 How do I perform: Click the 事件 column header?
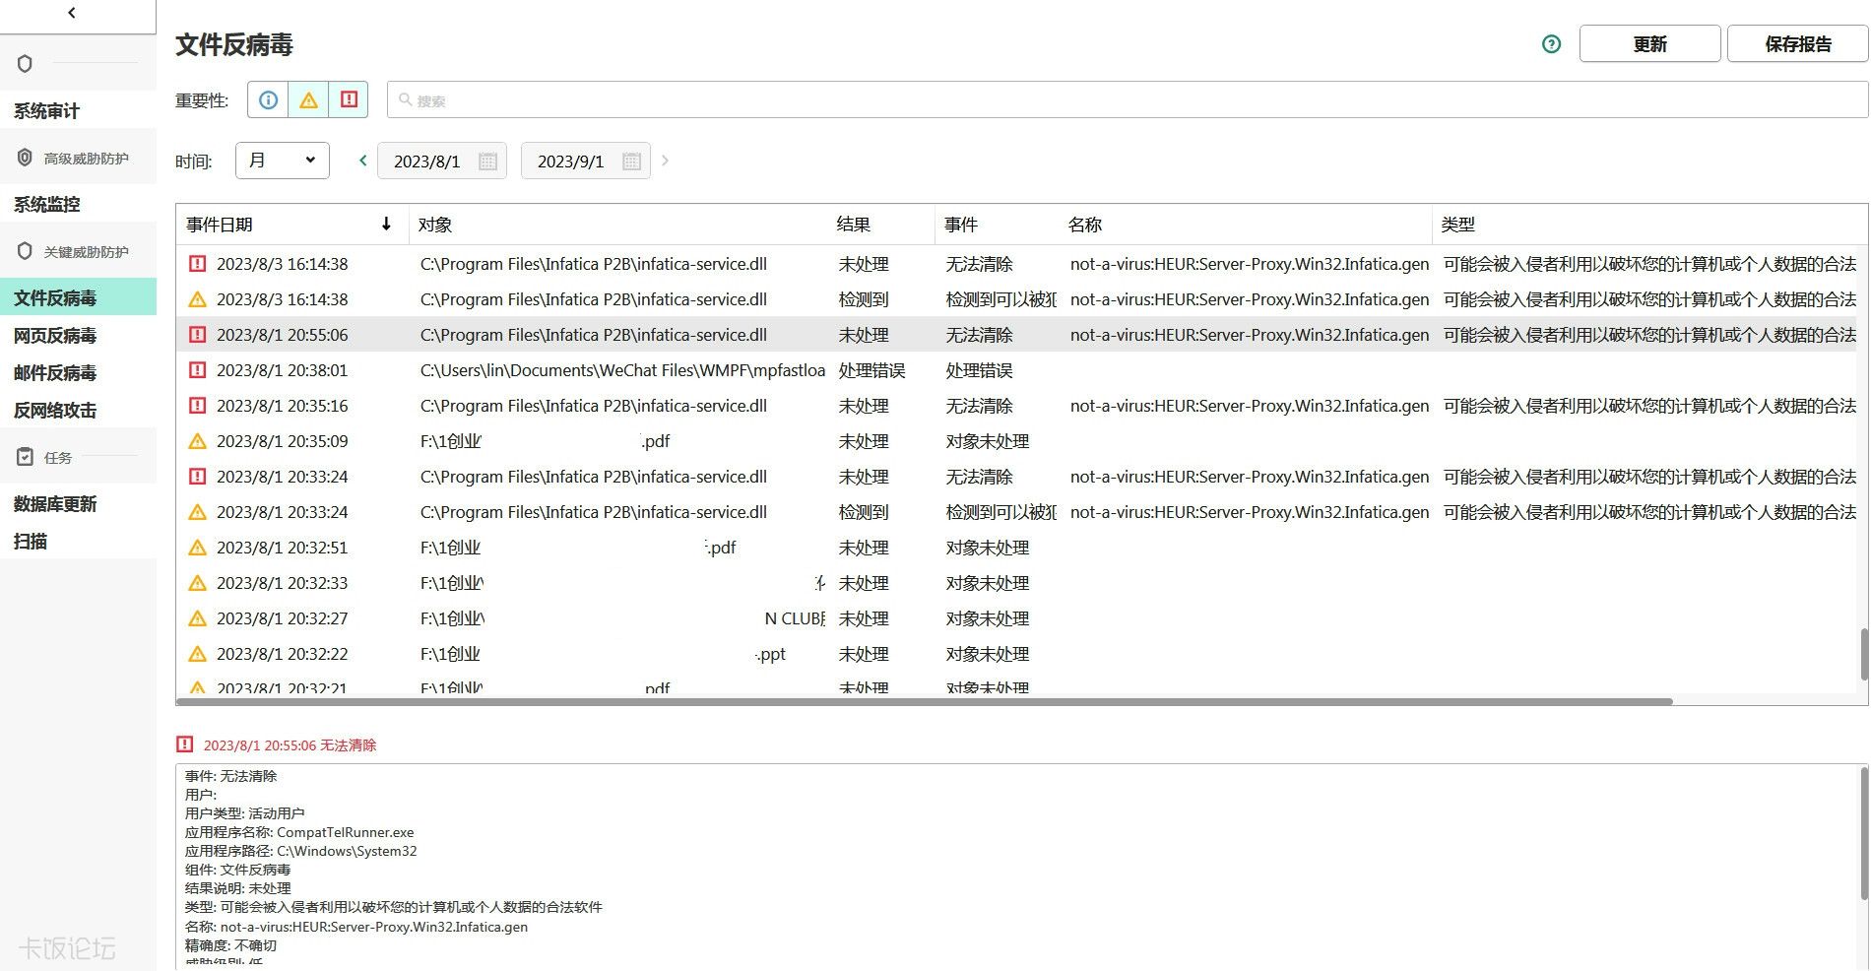tap(997, 225)
